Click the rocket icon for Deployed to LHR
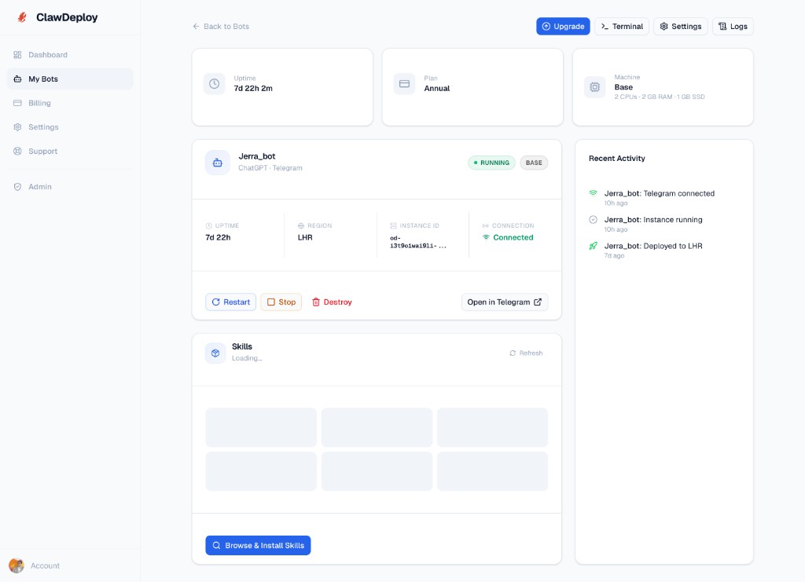 click(x=594, y=246)
